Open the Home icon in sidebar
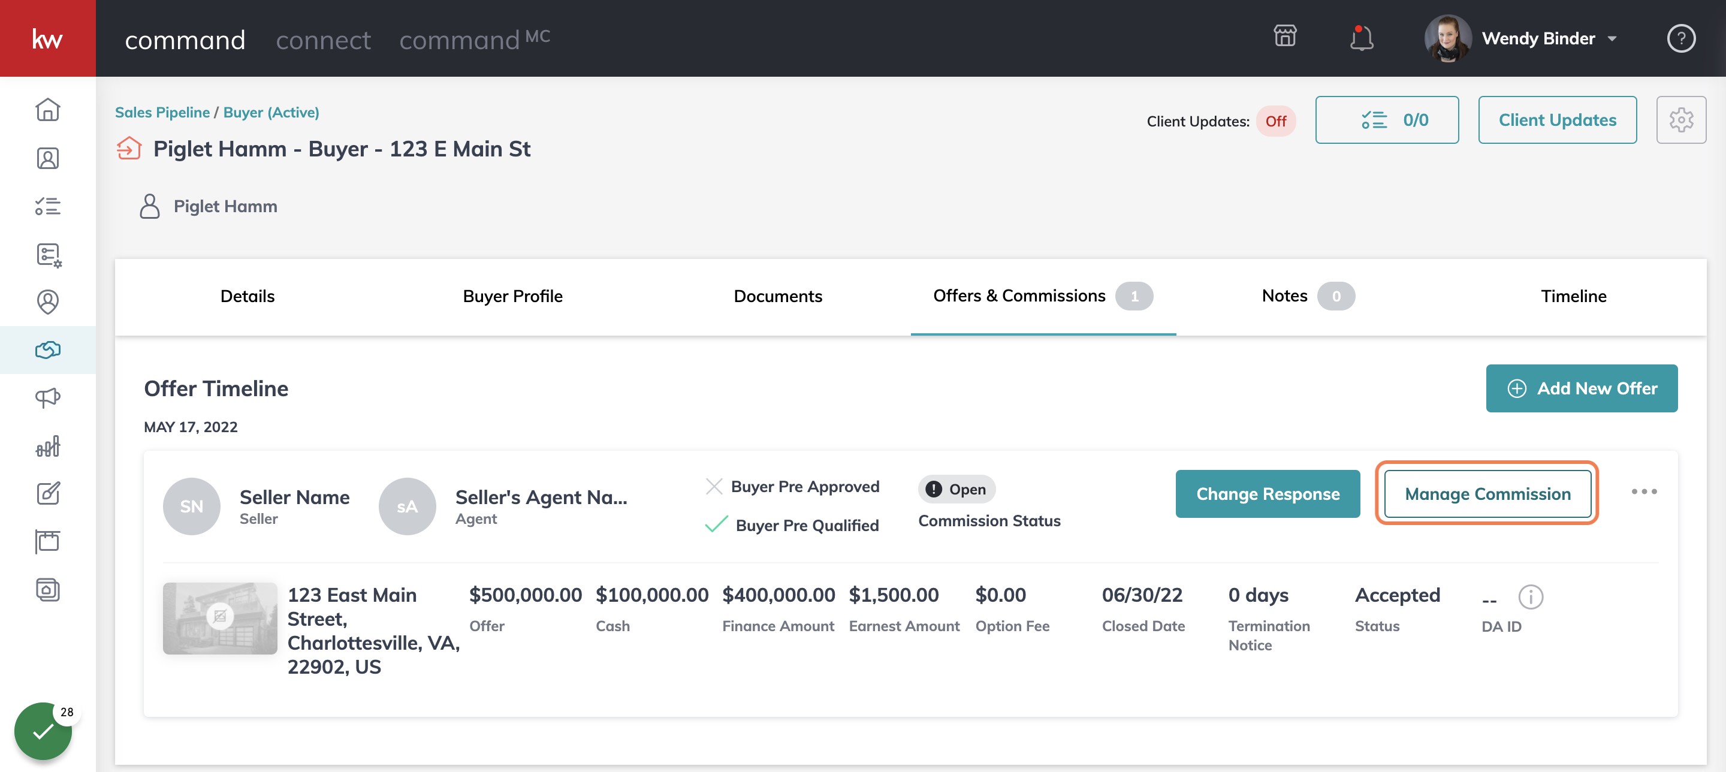The height and width of the screenshot is (772, 1726). click(x=47, y=110)
